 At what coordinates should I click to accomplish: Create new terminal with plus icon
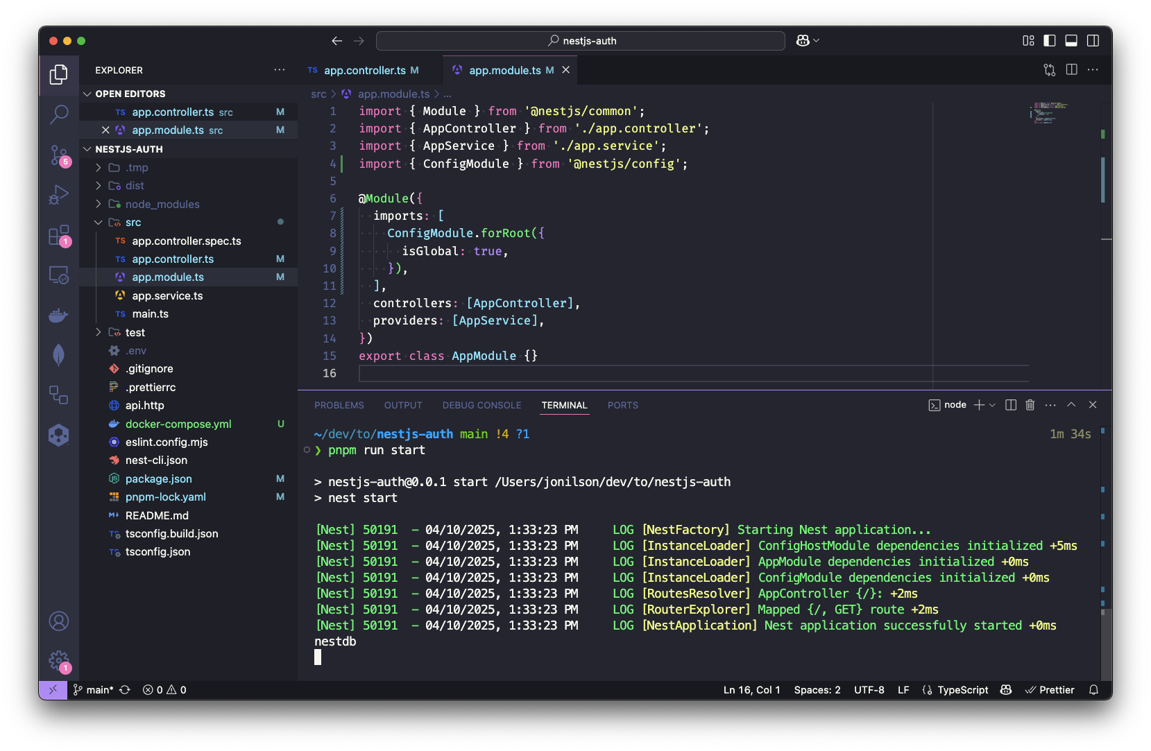(x=979, y=405)
